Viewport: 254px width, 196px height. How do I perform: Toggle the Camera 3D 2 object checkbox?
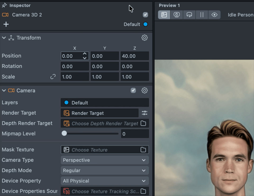(x=145, y=15)
